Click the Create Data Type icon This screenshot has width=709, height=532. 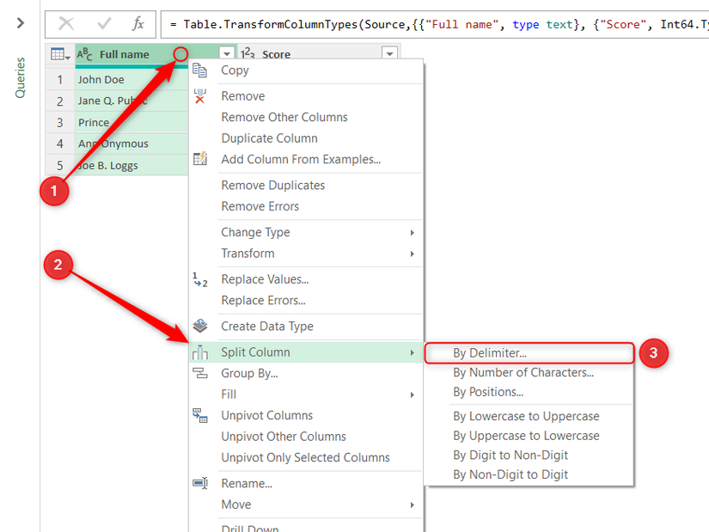pyautogui.click(x=200, y=327)
